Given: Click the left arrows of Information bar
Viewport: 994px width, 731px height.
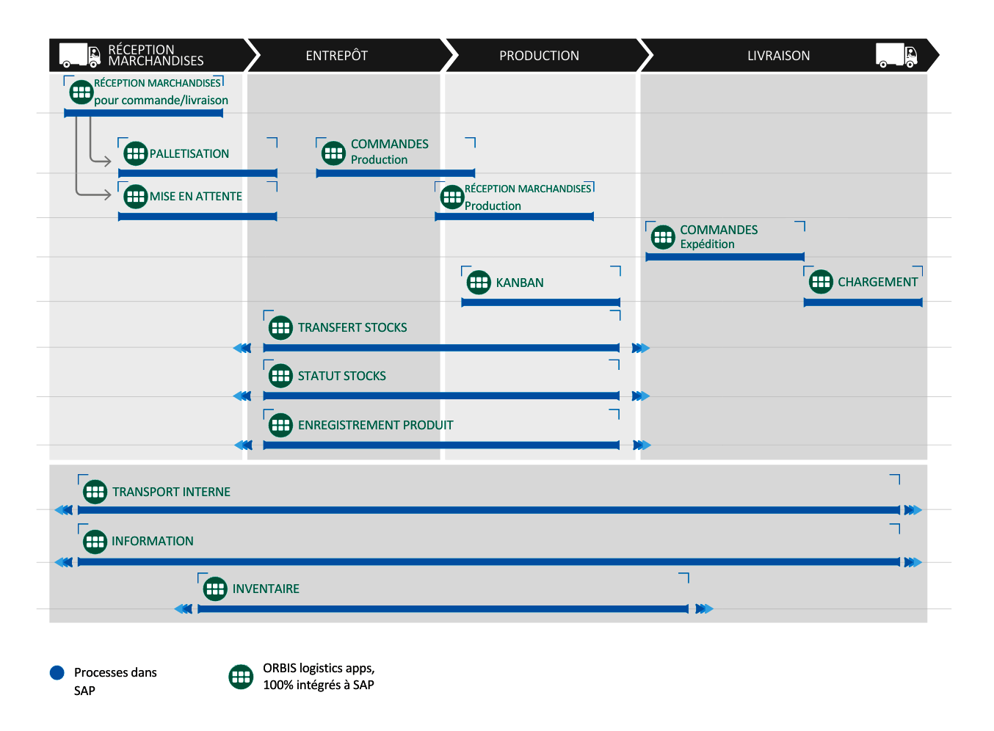Looking at the screenshot, I should click(64, 562).
